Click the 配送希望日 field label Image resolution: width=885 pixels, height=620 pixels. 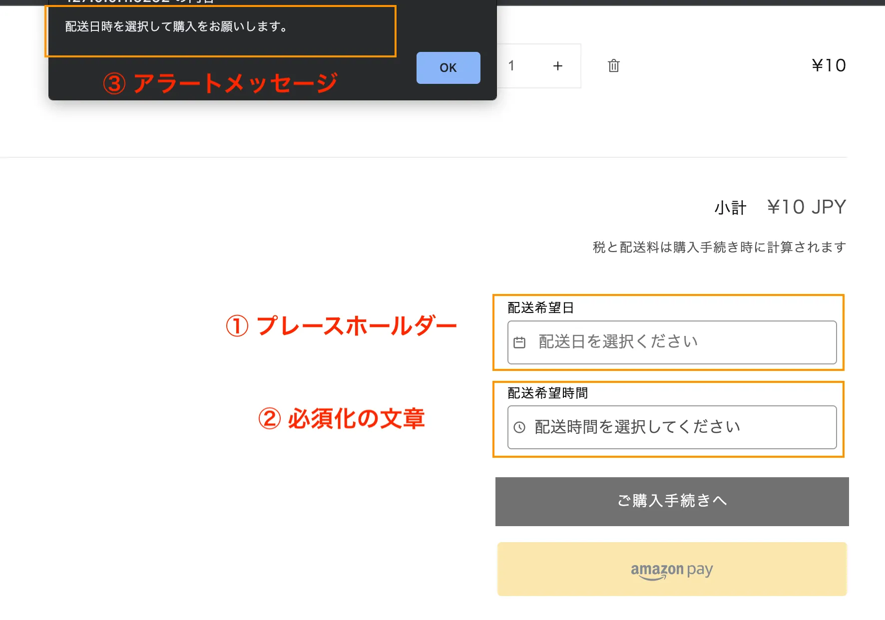pos(540,308)
